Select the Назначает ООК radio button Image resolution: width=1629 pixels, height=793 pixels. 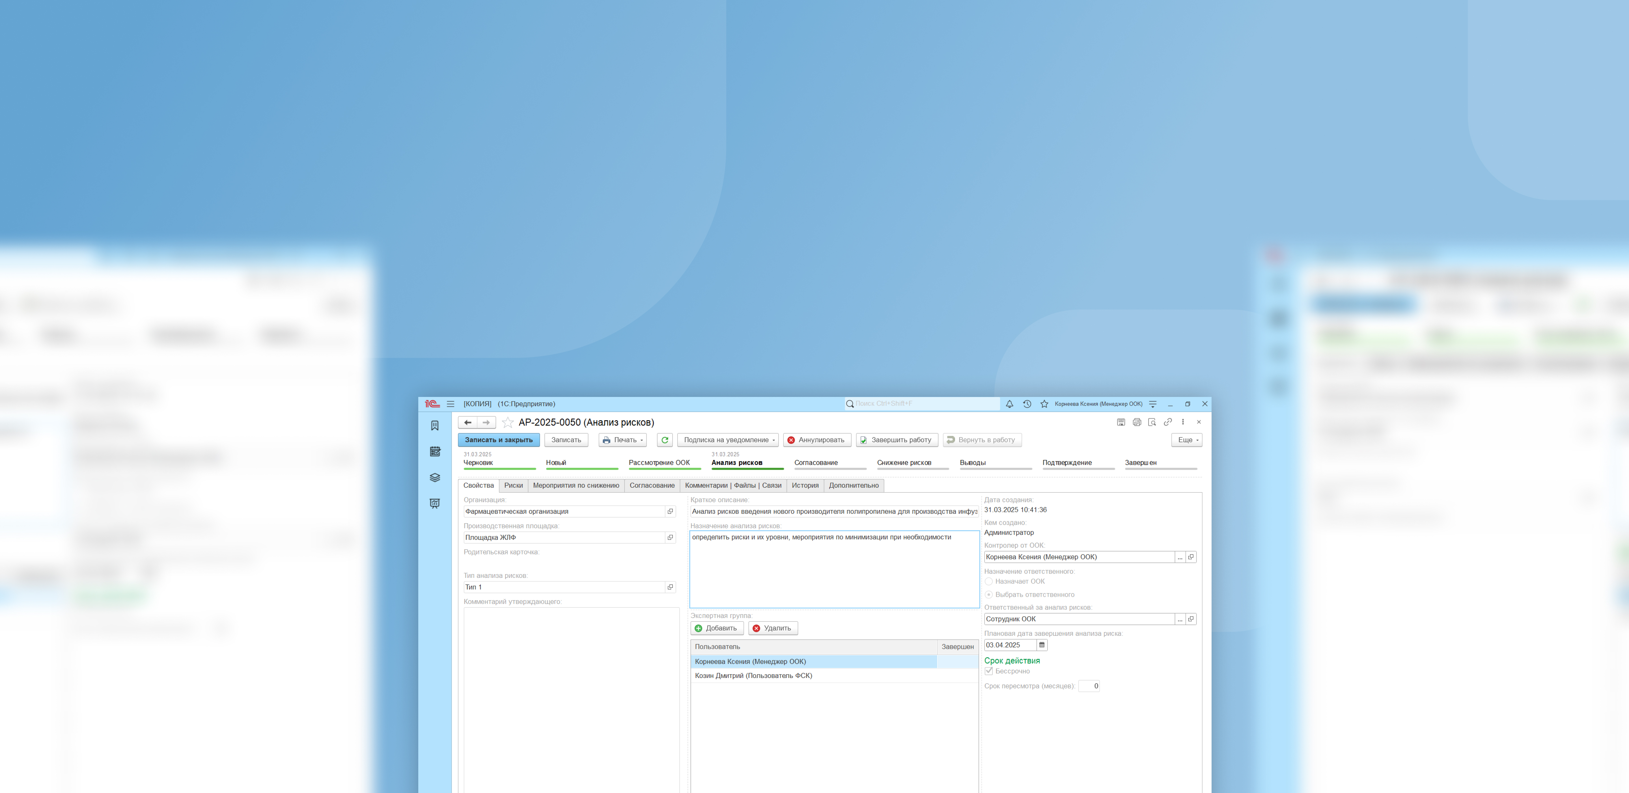pyautogui.click(x=989, y=581)
